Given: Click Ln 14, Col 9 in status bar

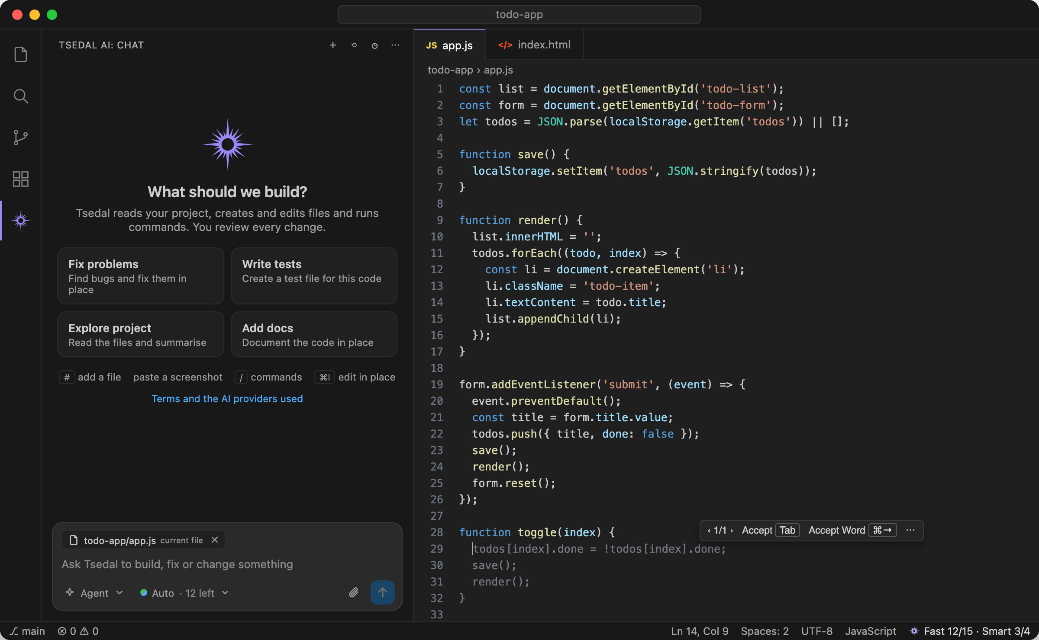Looking at the screenshot, I should pyautogui.click(x=700, y=631).
